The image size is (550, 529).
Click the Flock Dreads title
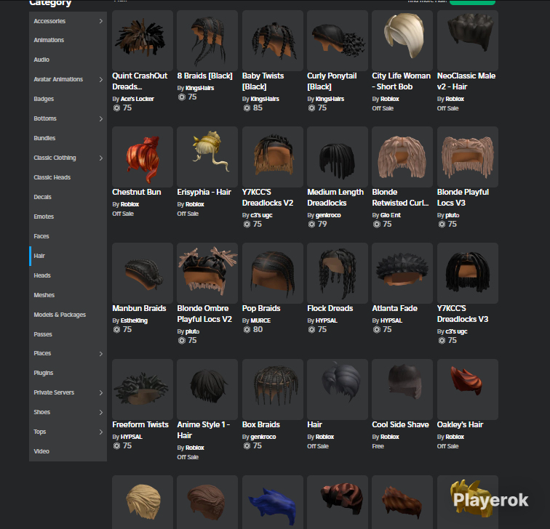(330, 308)
